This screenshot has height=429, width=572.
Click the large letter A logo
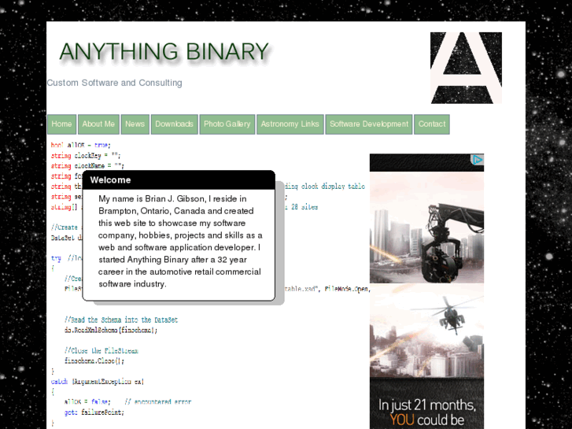click(467, 68)
